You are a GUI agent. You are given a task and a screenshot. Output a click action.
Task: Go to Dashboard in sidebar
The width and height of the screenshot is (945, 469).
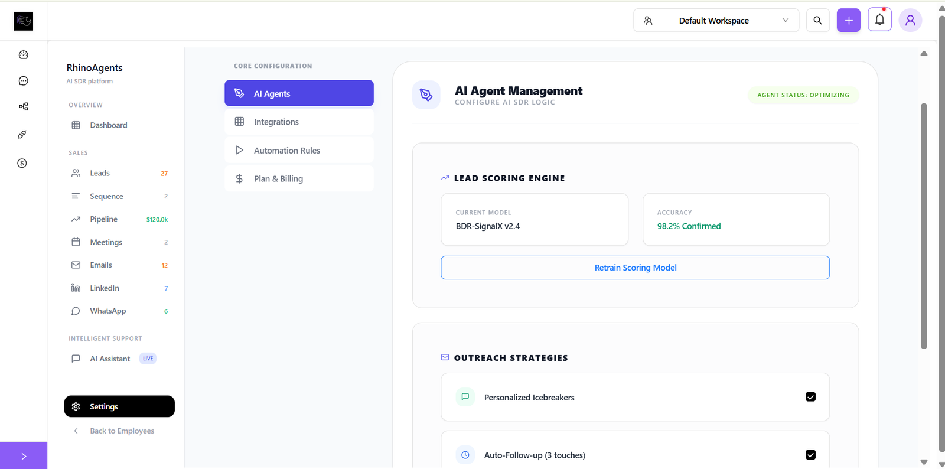point(119,125)
